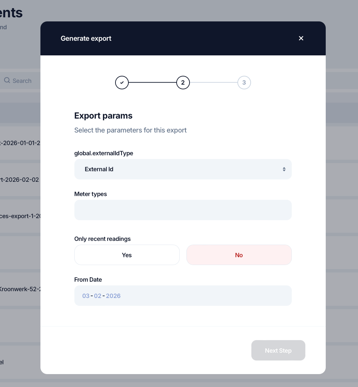Image resolution: width=358 pixels, height=387 pixels.
Task: Select No for only recent readings
Action: pyautogui.click(x=239, y=255)
